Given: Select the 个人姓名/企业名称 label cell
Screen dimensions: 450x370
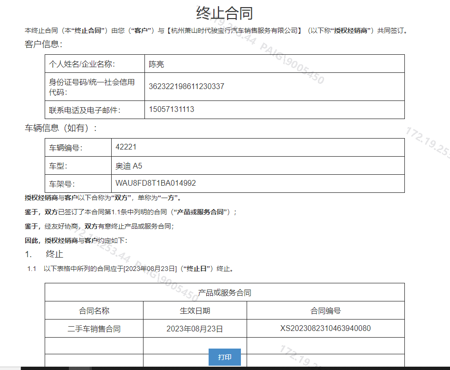Looking at the screenshot, I should coord(95,63).
